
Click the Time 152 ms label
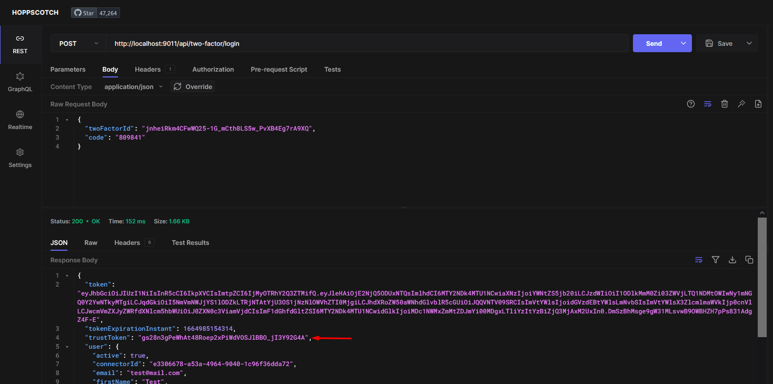127,221
